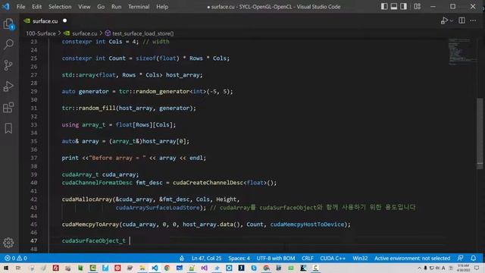This screenshot has width=485, height=273.
Task: Open the Terminal menu
Action: click(139, 7)
